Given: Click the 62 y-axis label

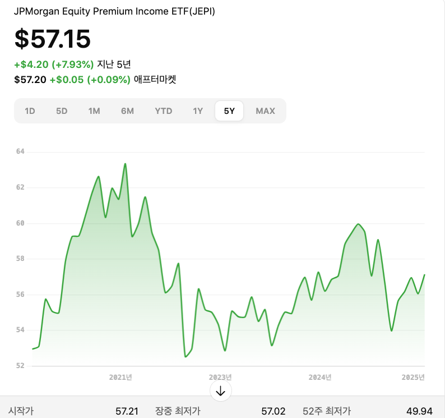Looking at the screenshot, I should tap(20, 187).
